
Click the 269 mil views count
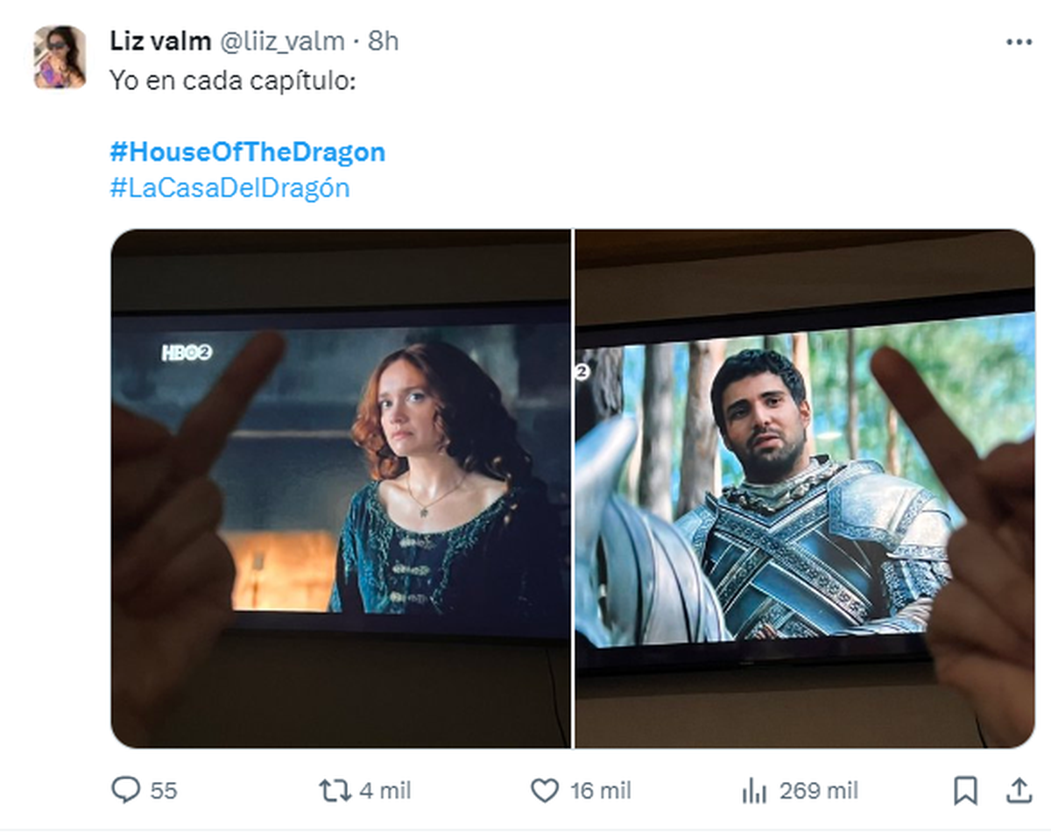[x=818, y=791]
